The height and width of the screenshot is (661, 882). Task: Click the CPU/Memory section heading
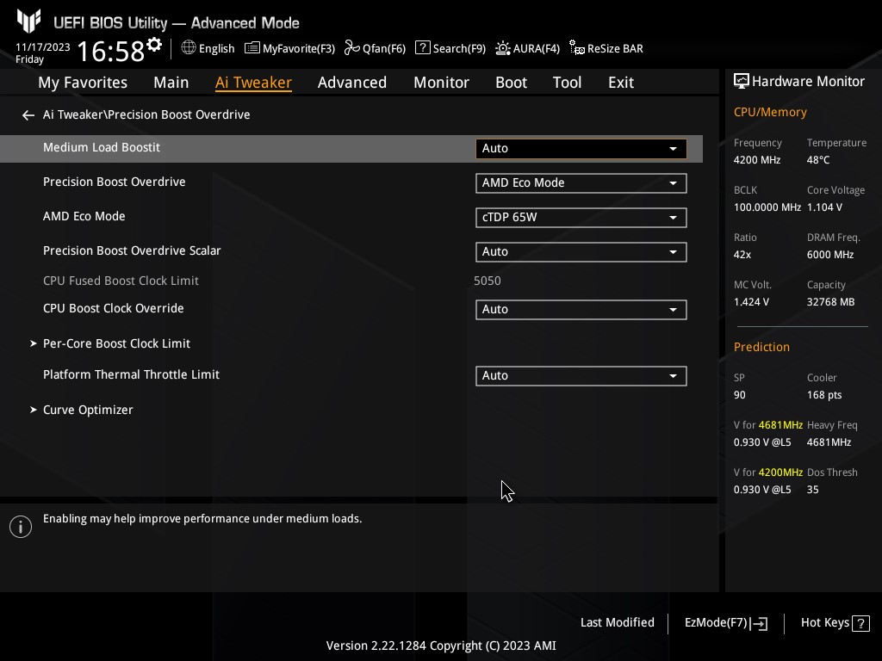coord(769,112)
